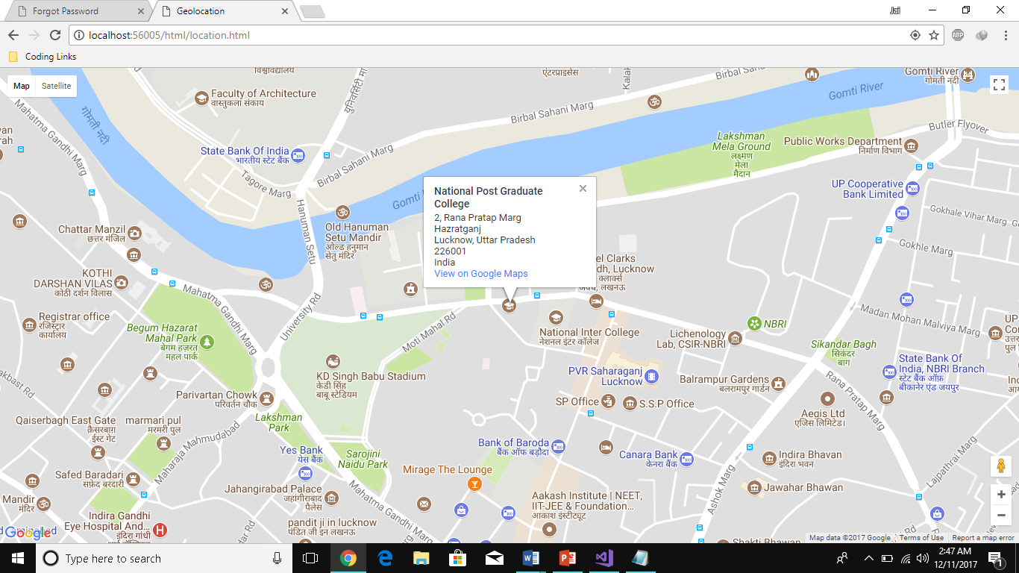Open the Terms of Use link
Image resolution: width=1019 pixels, height=573 pixels.
(921, 538)
